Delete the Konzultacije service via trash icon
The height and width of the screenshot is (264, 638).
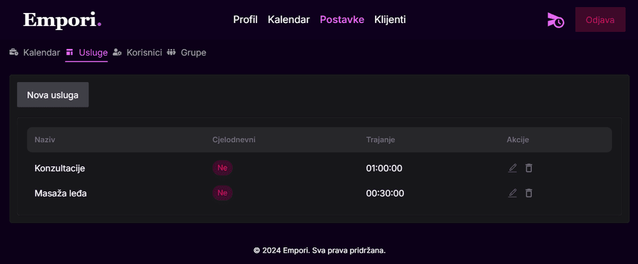(529, 168)
